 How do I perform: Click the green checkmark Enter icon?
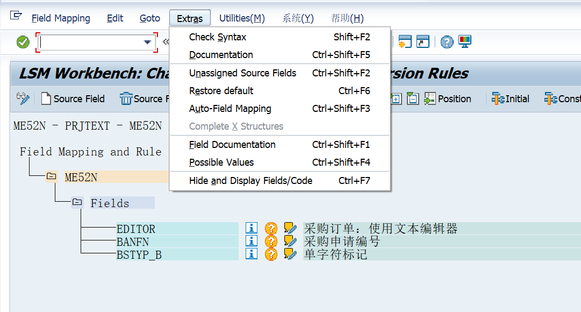point(23,42)
